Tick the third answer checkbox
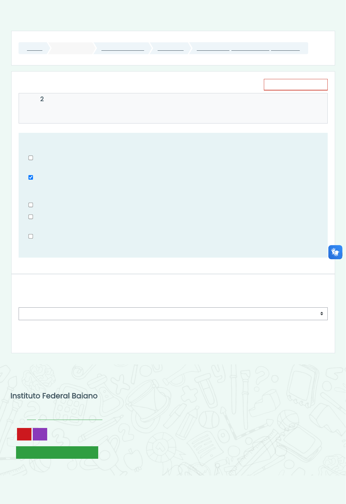This screenshot has height=504, width=346. [x=31, y=205]
